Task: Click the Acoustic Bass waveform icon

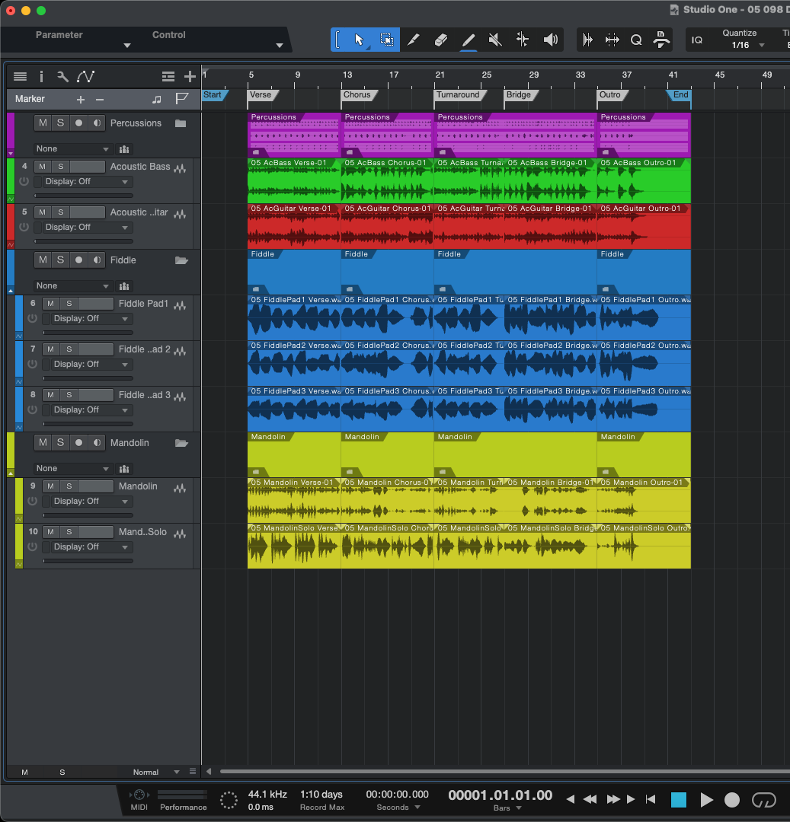Action: pos(180,168)
